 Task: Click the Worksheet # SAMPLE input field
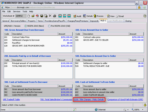click(x=21, y=16)
